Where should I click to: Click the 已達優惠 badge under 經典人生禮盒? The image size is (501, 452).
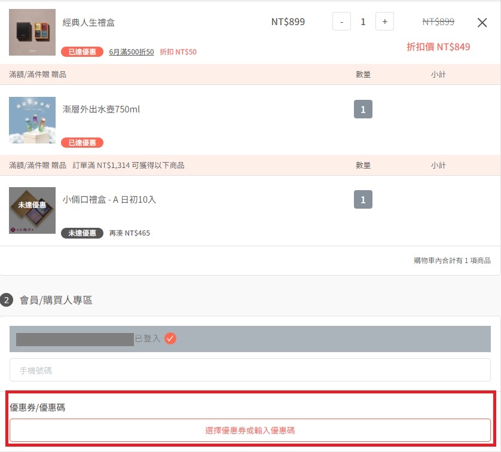(82, 52)
